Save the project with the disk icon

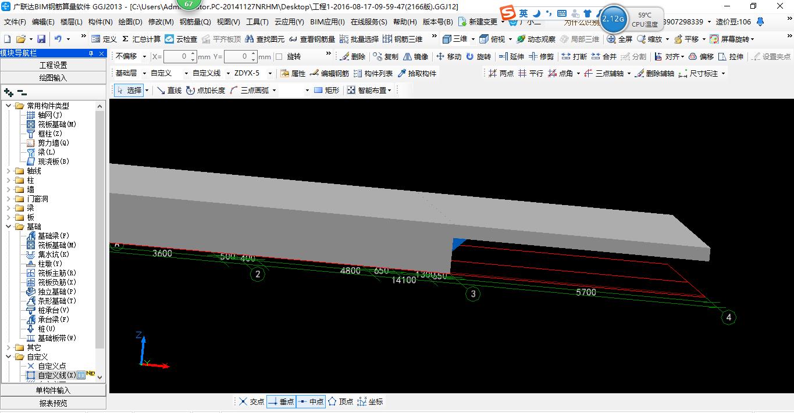(x=41, y=39)
